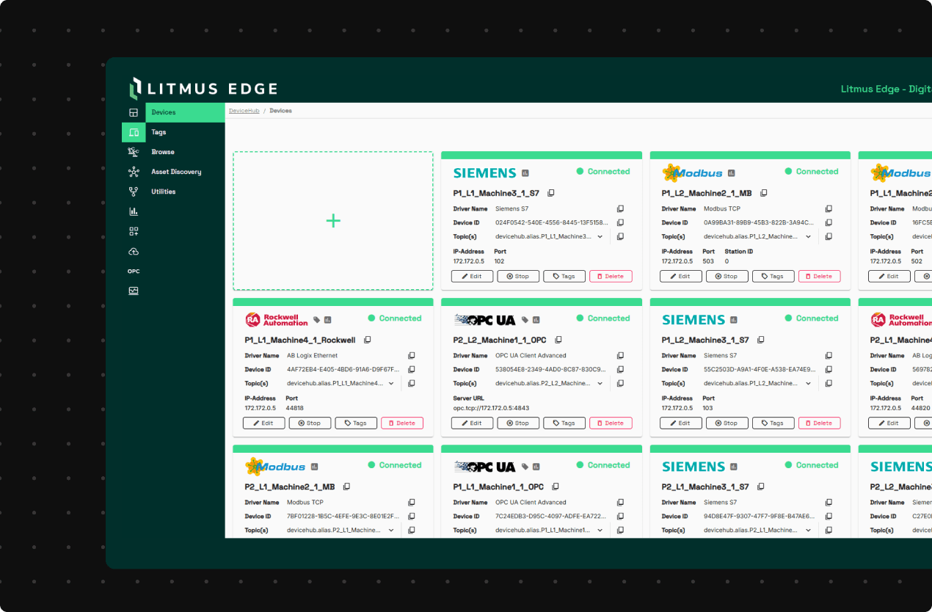Expand topics dropdown for P1_L2_Machine3_1_S7
The image size is (932, 612).
click(809, 384)
